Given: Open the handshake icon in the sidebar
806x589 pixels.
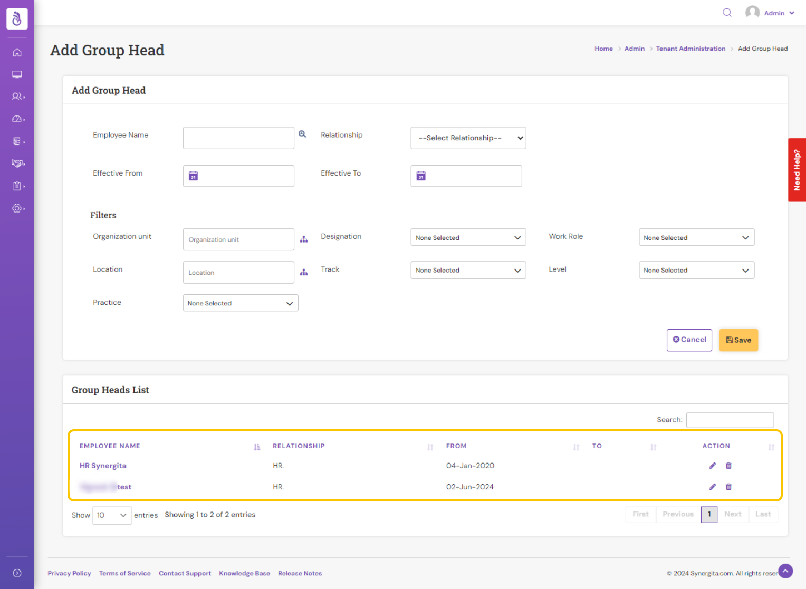Looking at the screenshot, I should [x=18, y=163].
